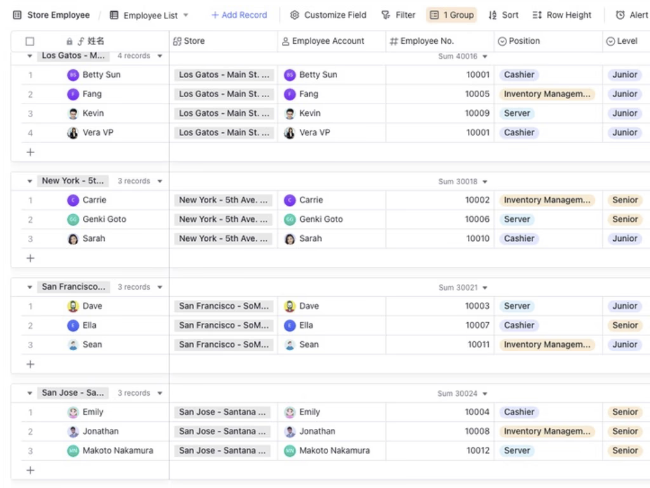Viewport: 650px width, 488px height.
Task: Click the Position column header icon
Action: (x=502, y=41)
